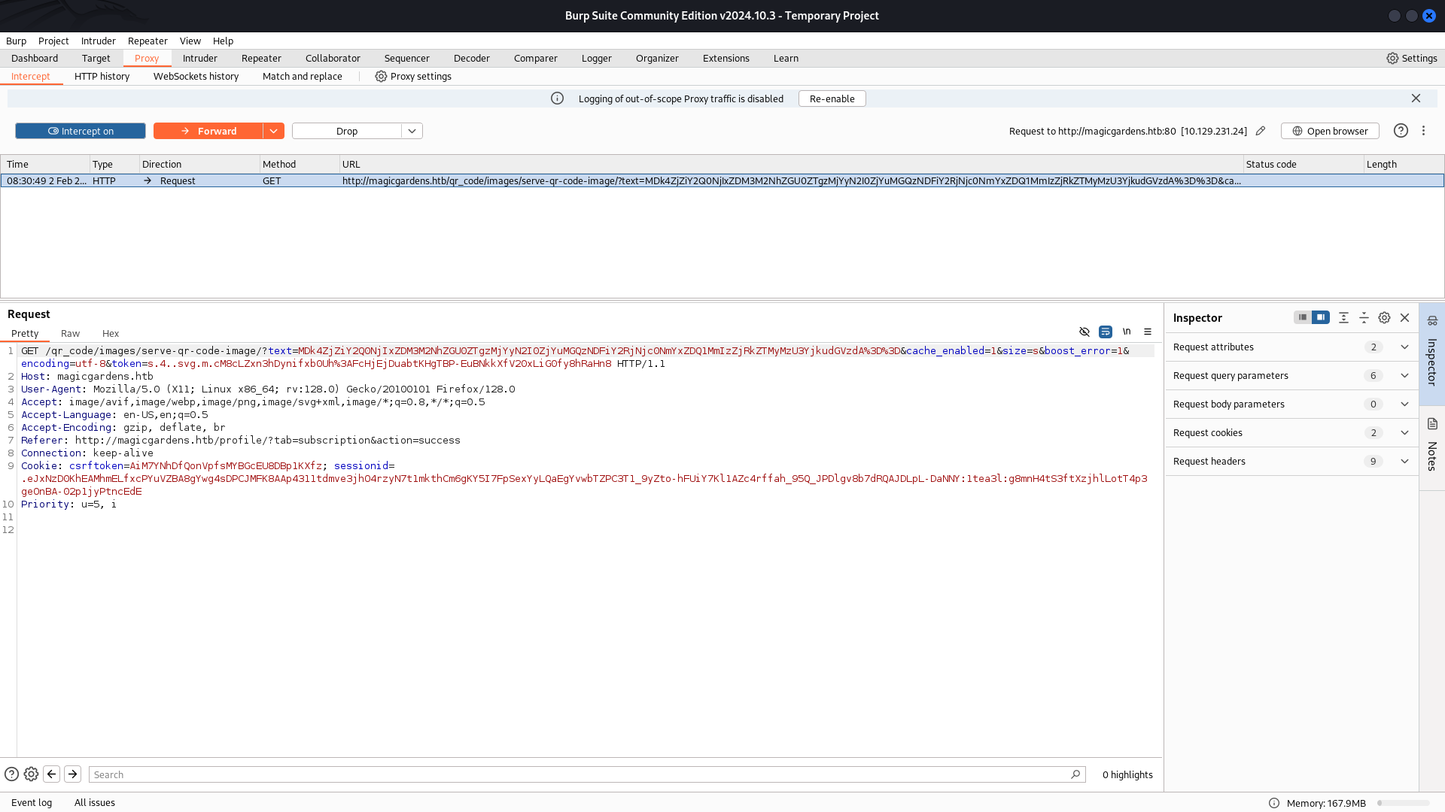Switch Inspector to side-by-side layout icon

coord(1321,317)
